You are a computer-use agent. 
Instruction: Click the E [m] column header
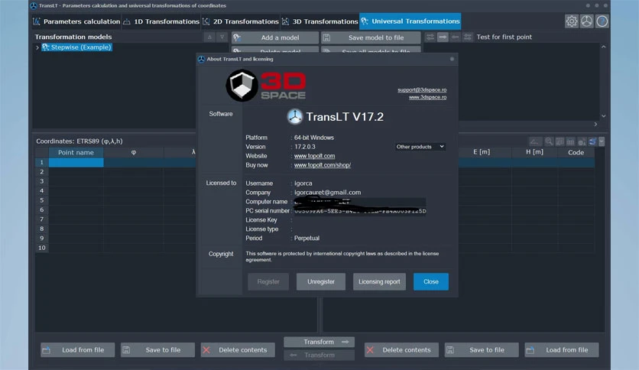point(482,152)
